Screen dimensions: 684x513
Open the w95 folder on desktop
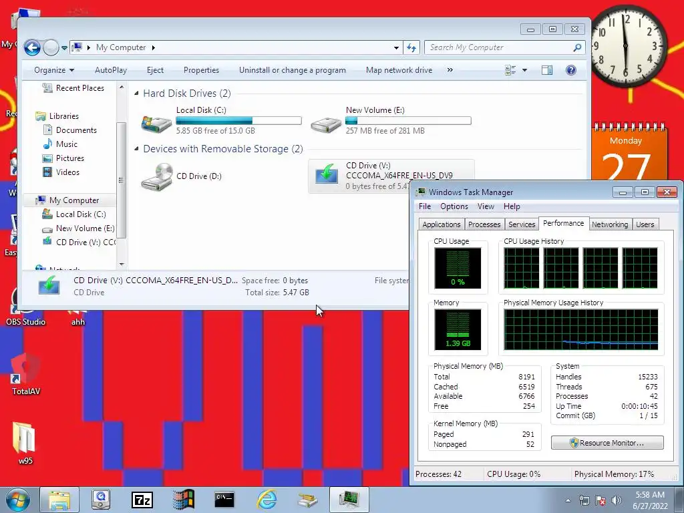[25, 443]
